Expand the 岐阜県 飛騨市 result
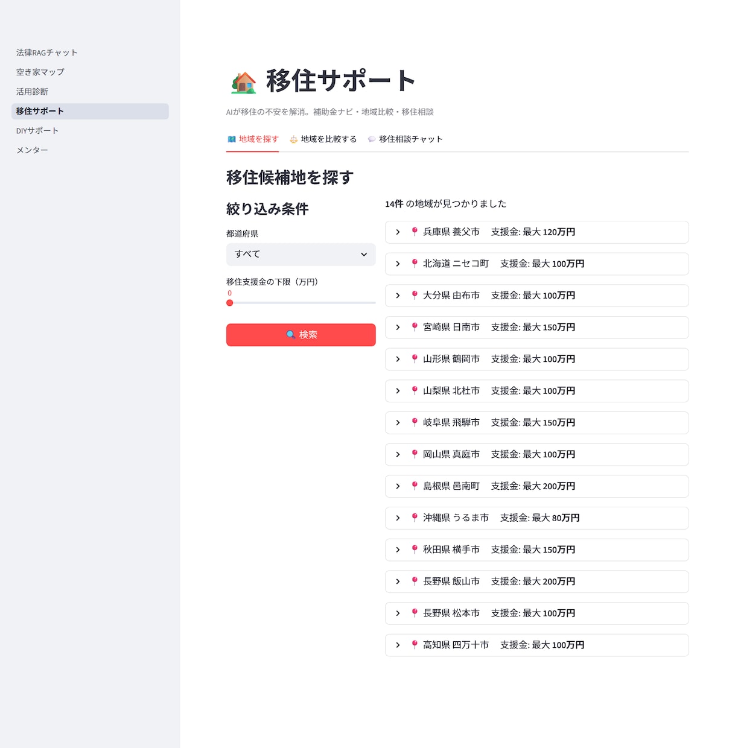This screenshot has height=748, width=735. [536, 423]
